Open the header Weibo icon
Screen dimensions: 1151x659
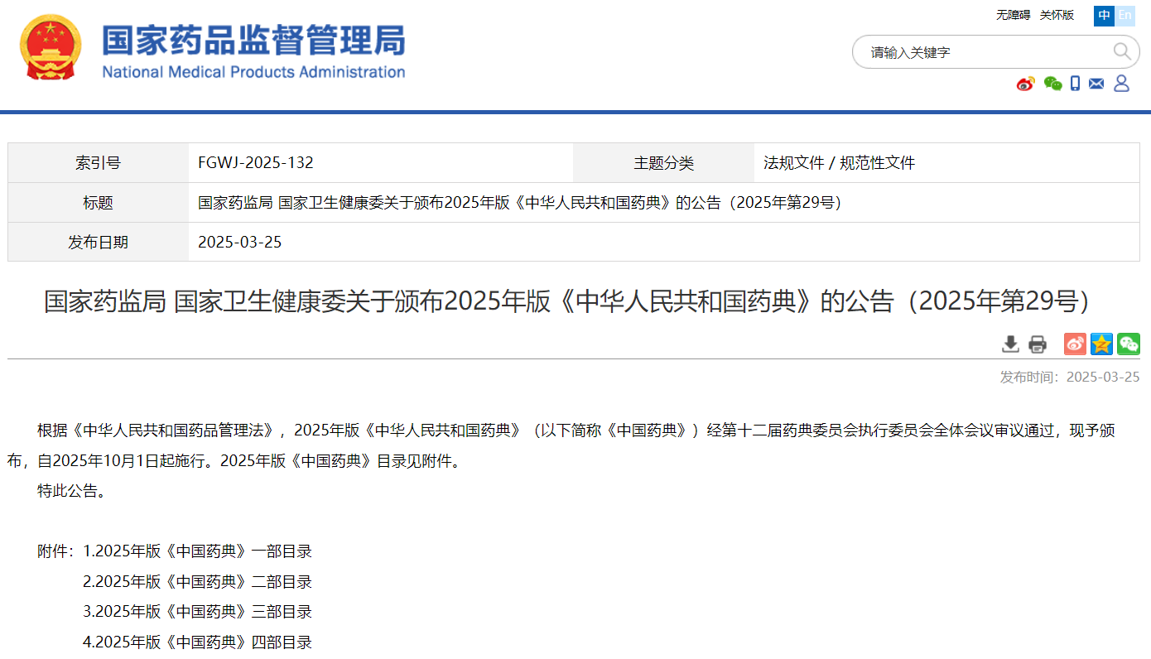click(x=1026, y=84)
